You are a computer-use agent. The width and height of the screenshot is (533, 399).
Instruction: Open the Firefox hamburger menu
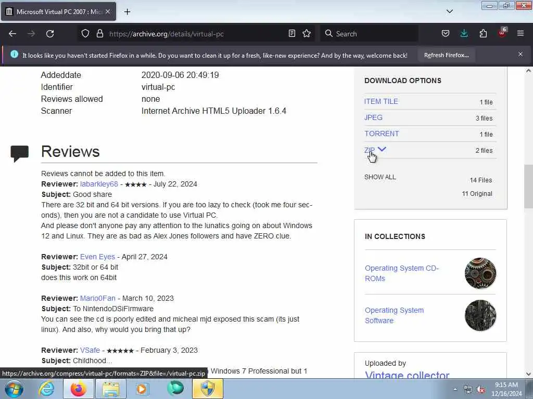[x=521, y=33]
